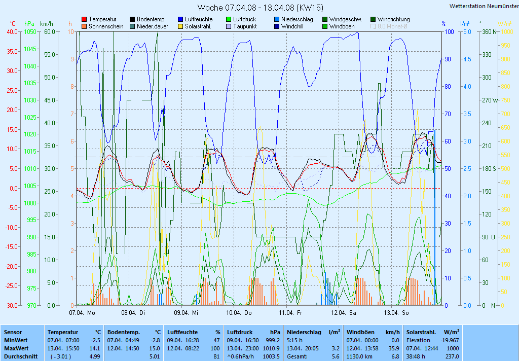The image size is (519, 361).
Task: Click the yellow Solarstrahl. legend swatch
Action: coord(180,26)
